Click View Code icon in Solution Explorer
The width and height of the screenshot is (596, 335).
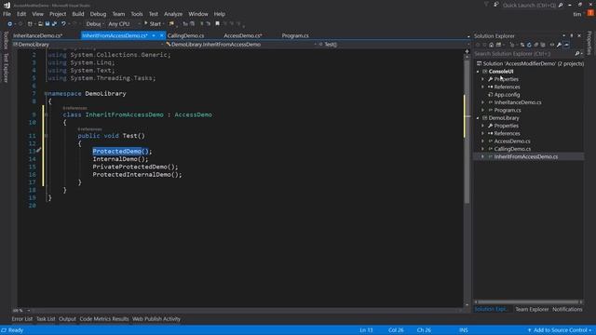click(x=552, y=45)
